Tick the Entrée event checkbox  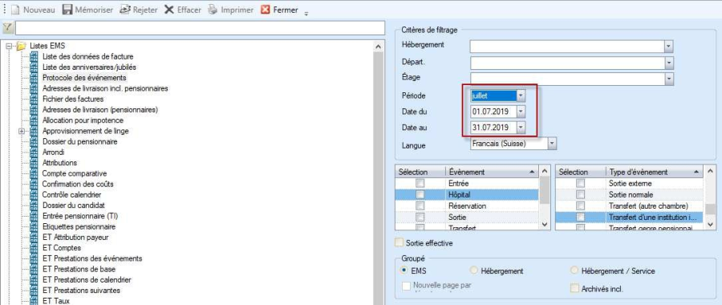pos(420,183)
